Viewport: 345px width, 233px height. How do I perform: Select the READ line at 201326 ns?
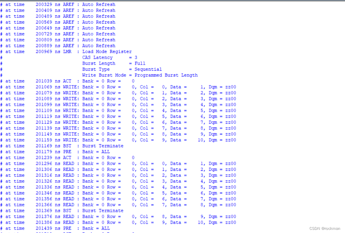[118, 181]
